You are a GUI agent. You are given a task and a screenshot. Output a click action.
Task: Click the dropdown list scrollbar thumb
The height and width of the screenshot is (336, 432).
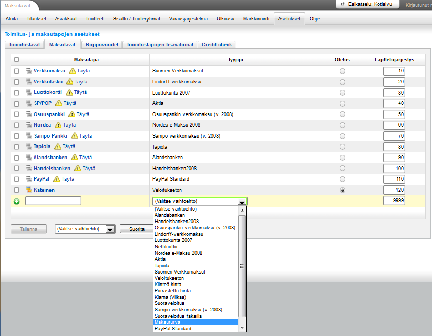tap(242, 266)
